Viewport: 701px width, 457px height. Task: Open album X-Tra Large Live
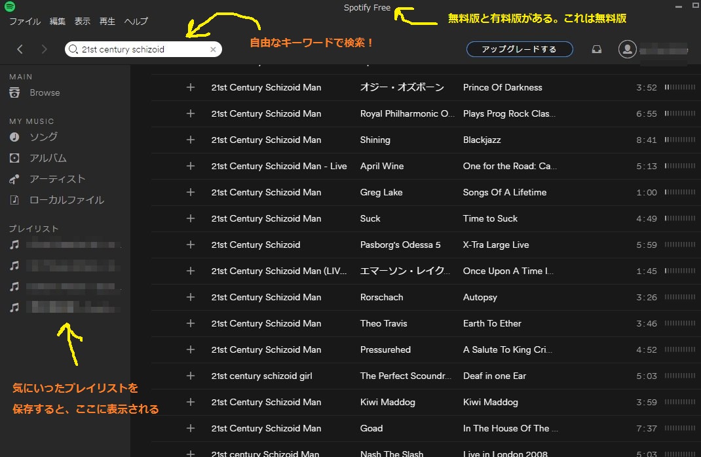pyautogui.click(x=496, y=245)
